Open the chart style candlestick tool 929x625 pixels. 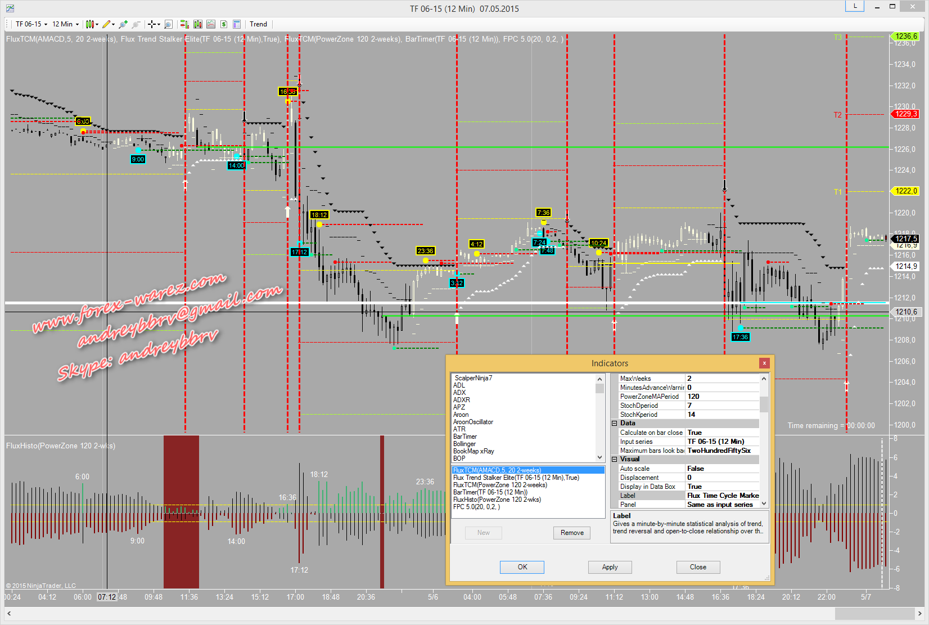[89, 24]
